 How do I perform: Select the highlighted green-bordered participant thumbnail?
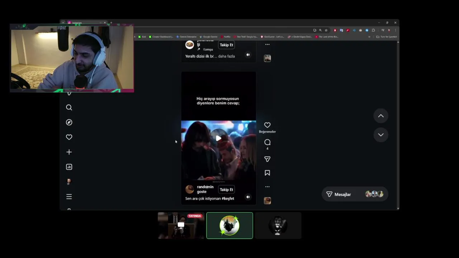pos(229,225)
